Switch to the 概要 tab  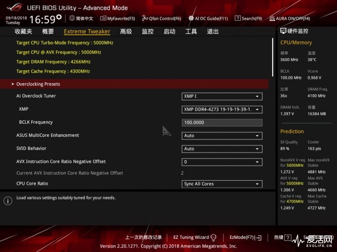[48, 31]
